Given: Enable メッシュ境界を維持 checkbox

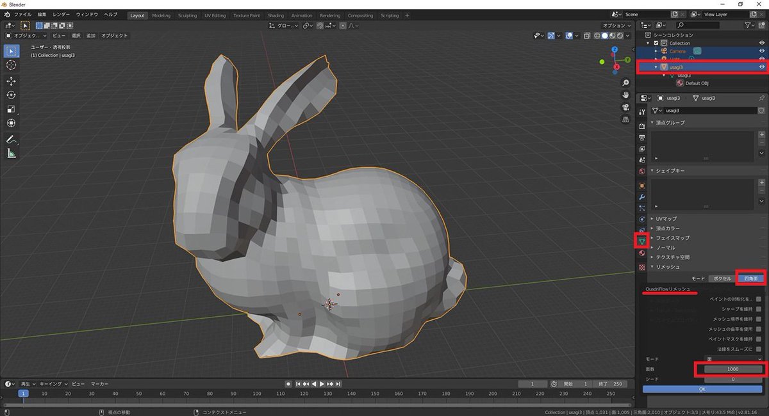Looking at the screenshot, I should 759,319.
